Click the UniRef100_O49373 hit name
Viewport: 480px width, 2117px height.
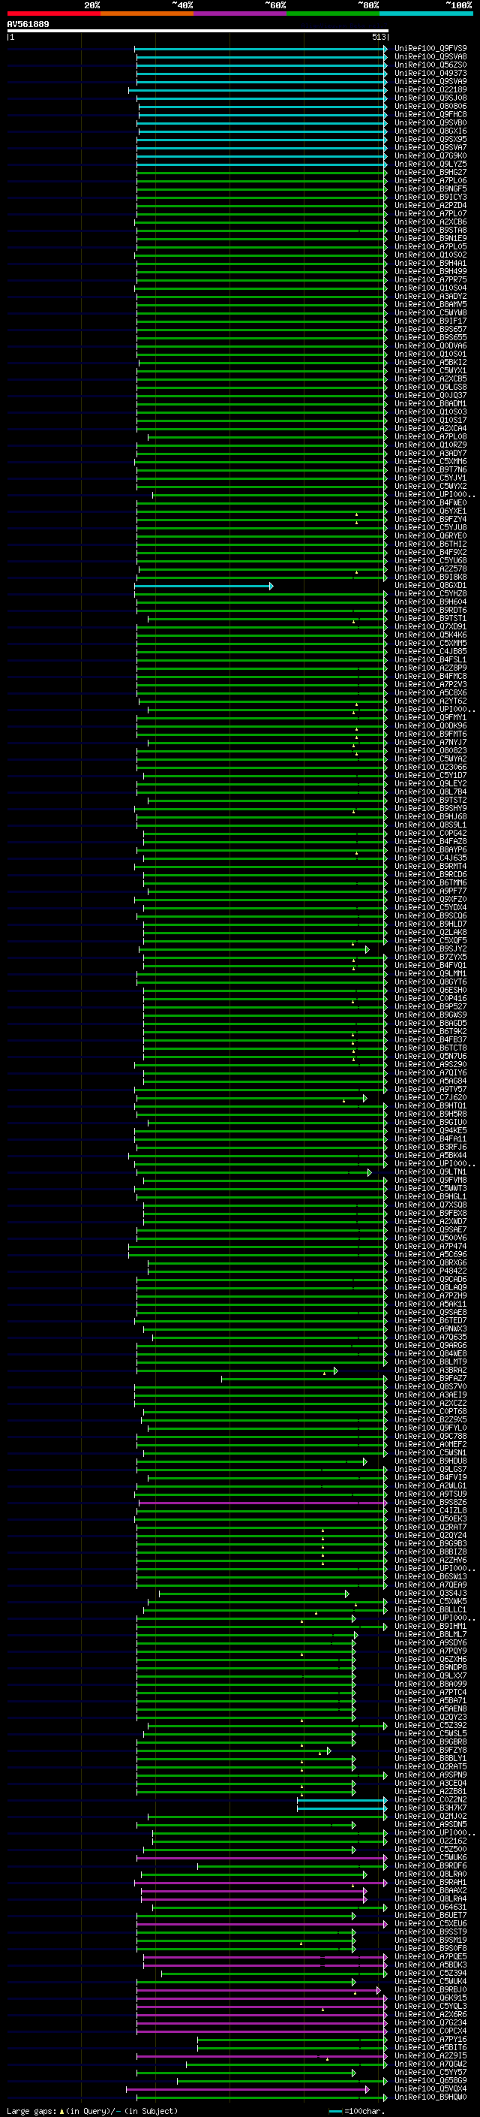coord(430,73)
